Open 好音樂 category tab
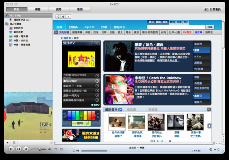This screenshot has width=229, height=160. point(199,33)
